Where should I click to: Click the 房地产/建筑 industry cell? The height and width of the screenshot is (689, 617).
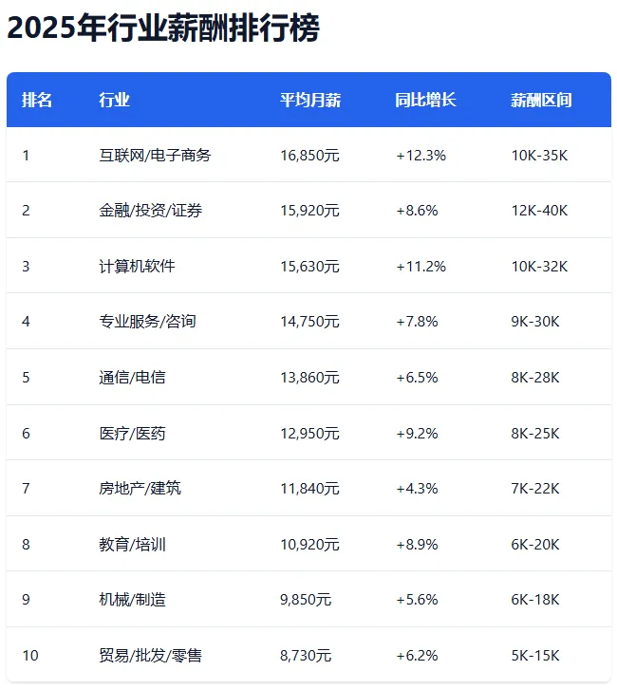pyautogui.click(x=140, y=488)
